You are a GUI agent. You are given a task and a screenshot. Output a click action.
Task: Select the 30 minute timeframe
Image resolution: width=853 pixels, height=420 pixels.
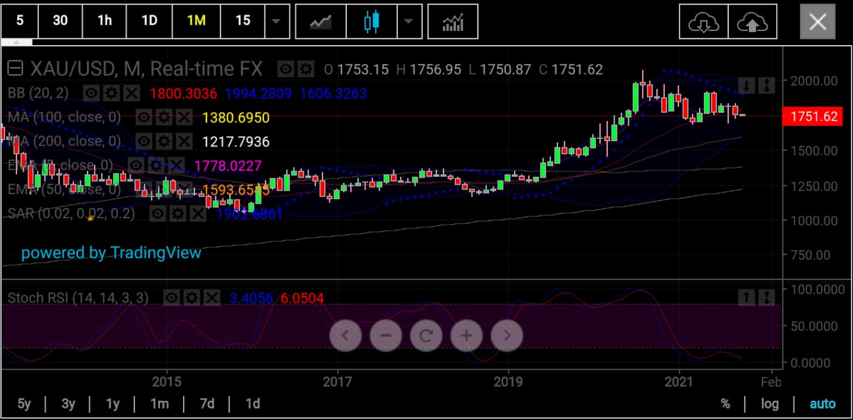point(60,21)
